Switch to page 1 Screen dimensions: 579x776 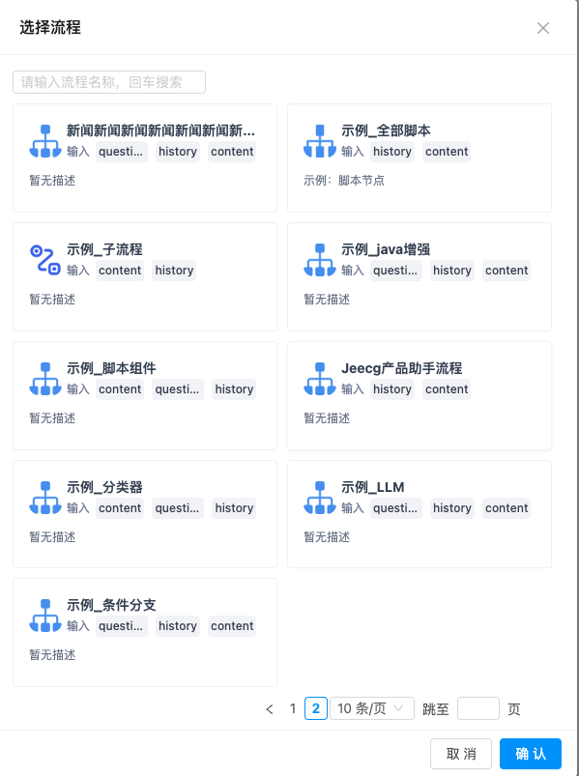293,708
